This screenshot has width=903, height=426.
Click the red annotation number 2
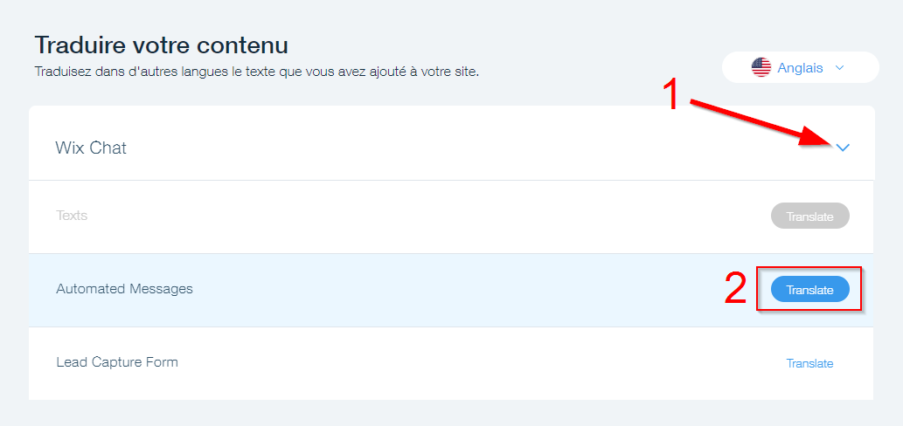(736, 291)
